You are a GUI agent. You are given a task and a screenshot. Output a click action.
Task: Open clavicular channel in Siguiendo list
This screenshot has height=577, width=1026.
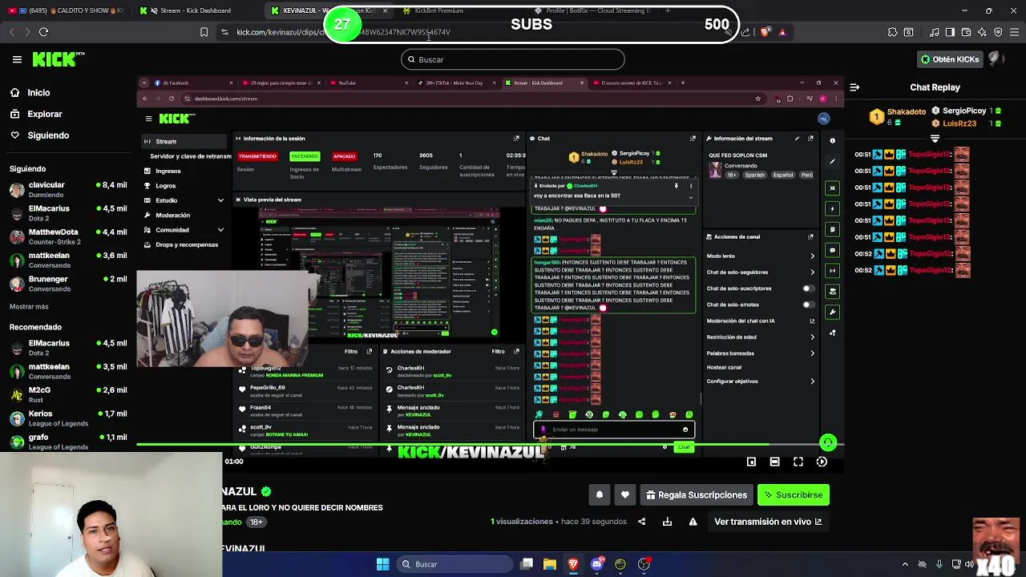(68, 190)
